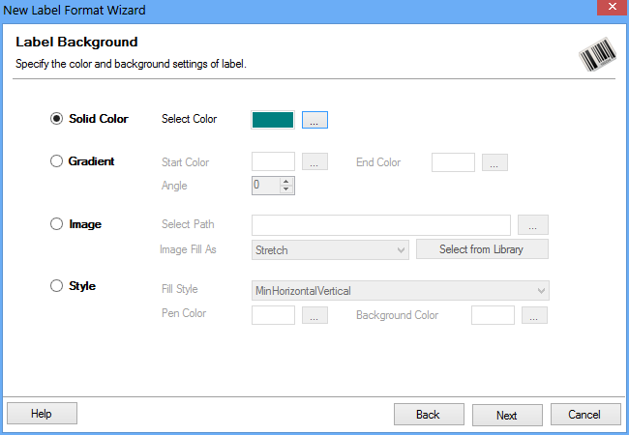Expand the Image Fill As dropdown
The width and height of the screenshot is (629, 435).
click(330, 249)
